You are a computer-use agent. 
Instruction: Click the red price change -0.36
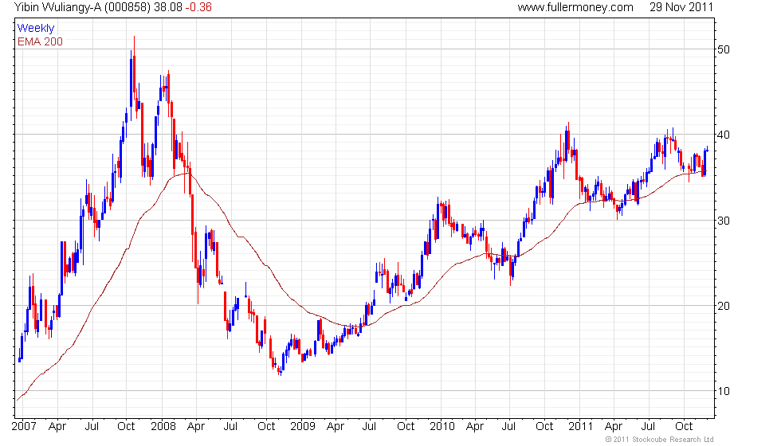click(x=198, y=7)
